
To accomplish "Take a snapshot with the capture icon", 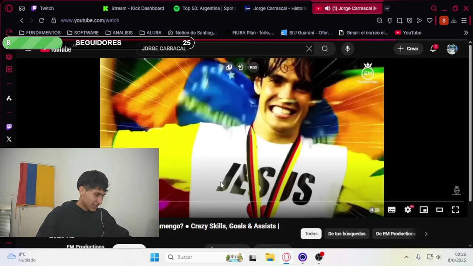I will pos(399,21).
